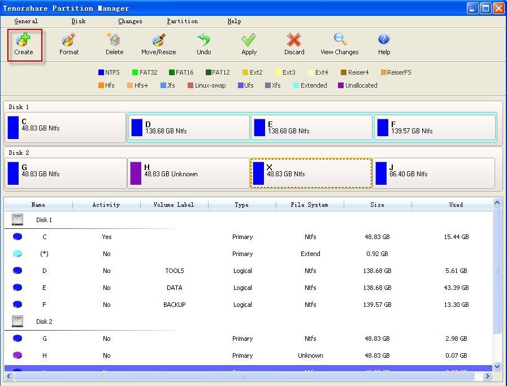Click the Help question mark icon
Viewport: 507px width, 386px height.
coord(384,40)
